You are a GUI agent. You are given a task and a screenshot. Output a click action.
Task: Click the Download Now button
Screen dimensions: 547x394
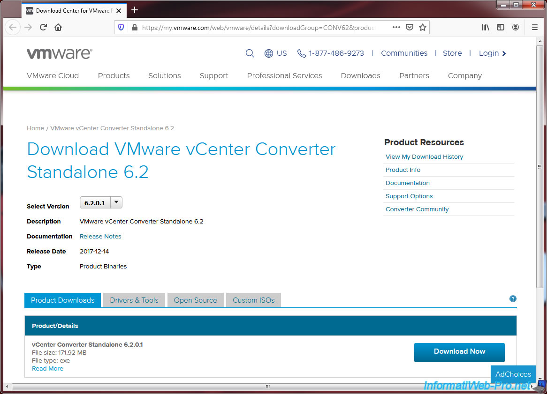coord(459,352)
